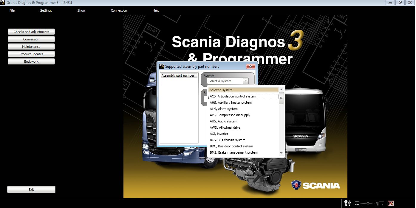
Task: Open the Connection menu
Action: (x=119, y=10)
